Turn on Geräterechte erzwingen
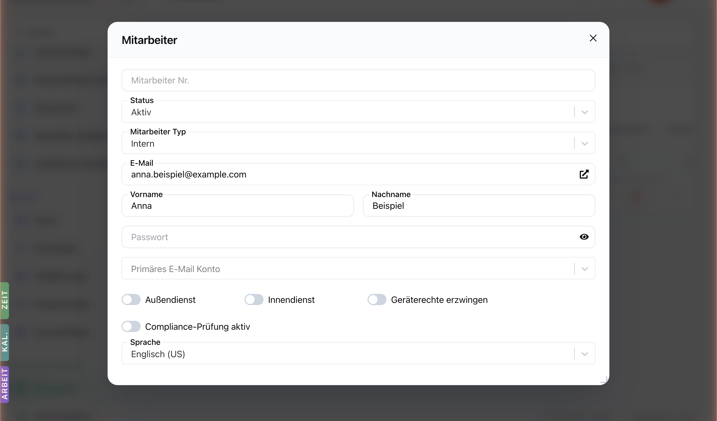 (x=377, y=300)
